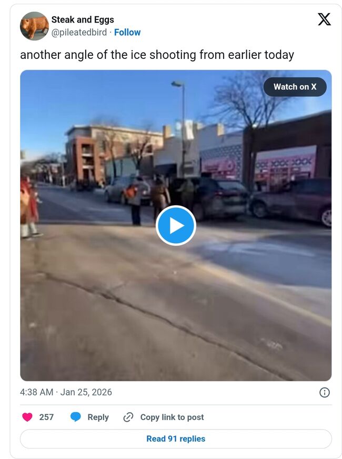Click the pink heart like icon
The width and height of the screenshot is (342, 459).
pyautogui.click(x=27, y=417)
